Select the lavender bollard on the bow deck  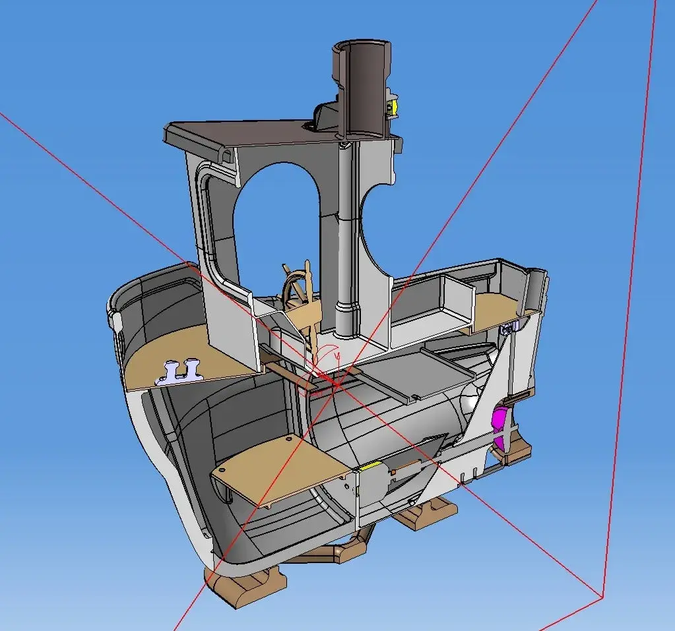point(179,371)
